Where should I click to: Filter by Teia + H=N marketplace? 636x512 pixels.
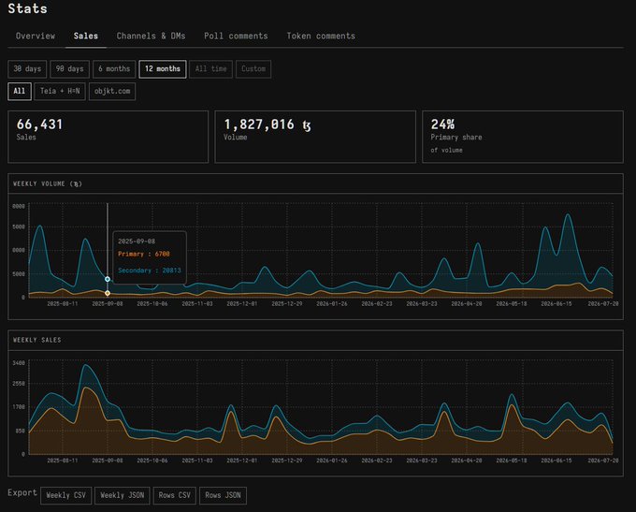(x=60, y=92)
